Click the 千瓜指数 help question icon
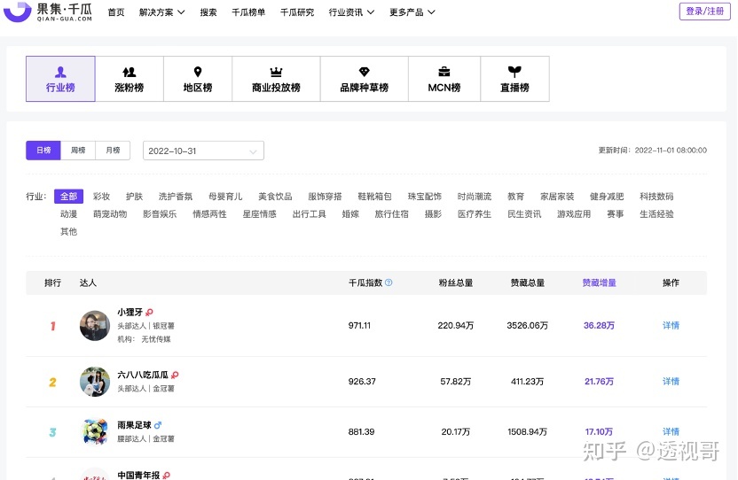This screenshot has height=480, width=738. click(389, 283)
